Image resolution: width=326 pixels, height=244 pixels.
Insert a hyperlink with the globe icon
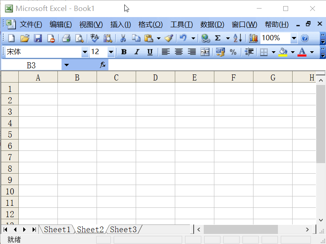click(205, 38)
